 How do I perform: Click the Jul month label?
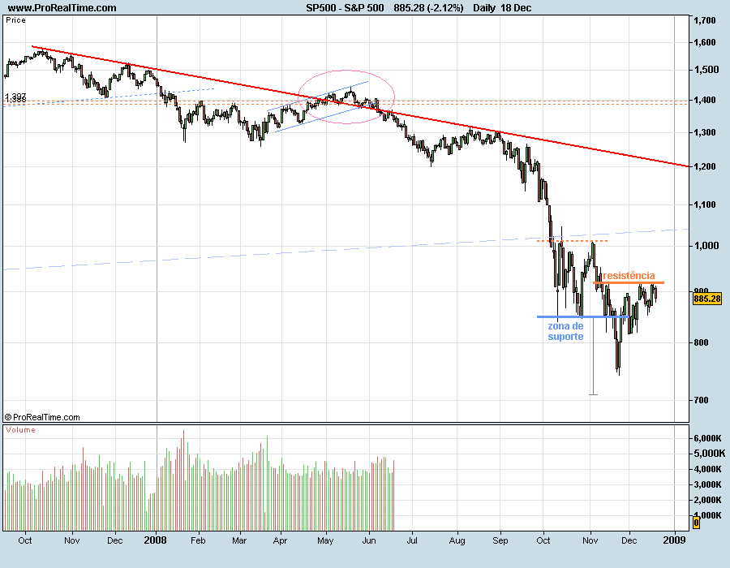click(x=411, y=540)
